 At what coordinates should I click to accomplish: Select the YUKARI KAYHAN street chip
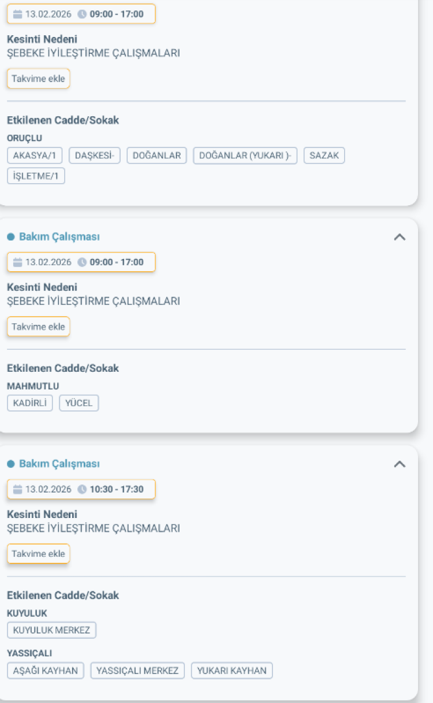click(x=232, y=671)
